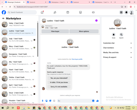The height and width of the screenshot is (110, 137).
Task: Reload the page in the browser
Action: [x=10, y=7]
